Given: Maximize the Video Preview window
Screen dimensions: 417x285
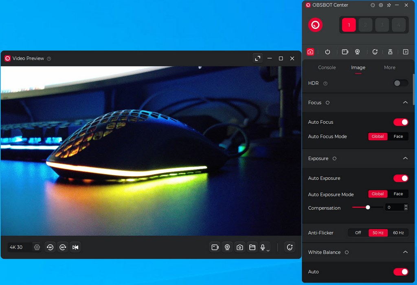Looking at the screenshot, I should click(281, 58).
